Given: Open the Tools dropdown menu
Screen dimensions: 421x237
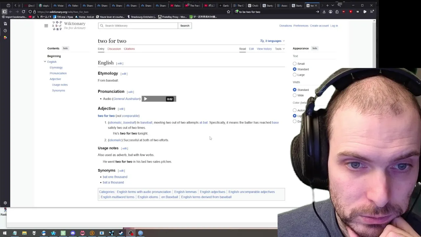Looking at the screenshot, I should tap(280, 49).
